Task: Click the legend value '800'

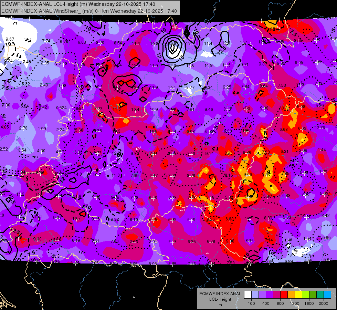Action: [x=280, y=303]
